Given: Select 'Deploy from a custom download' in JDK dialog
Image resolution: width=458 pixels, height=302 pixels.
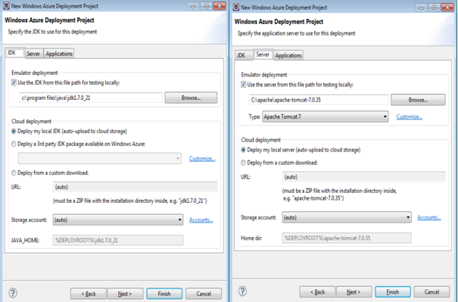Looking at the screenshot, I should pyautogui.click(x=14, y=173).
